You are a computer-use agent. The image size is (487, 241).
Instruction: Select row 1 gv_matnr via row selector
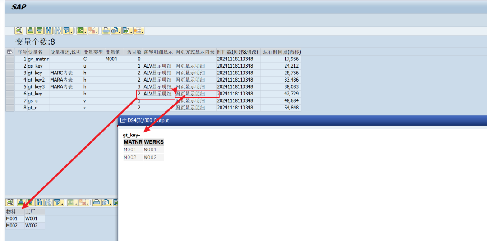pos(10,59)
